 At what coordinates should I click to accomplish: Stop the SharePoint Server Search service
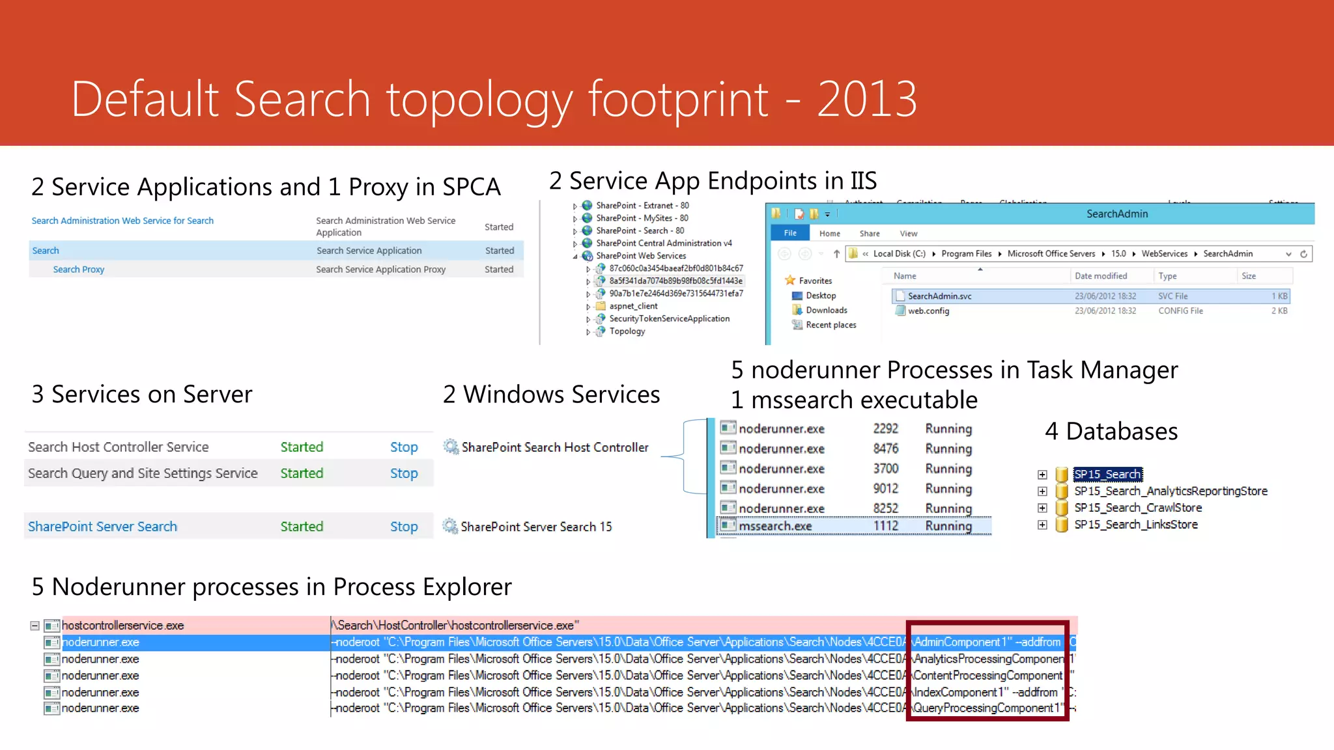404,527
